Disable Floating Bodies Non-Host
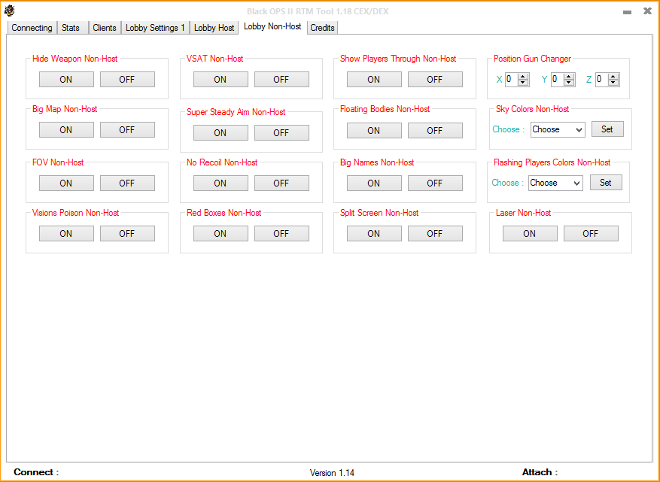Viewport: 660px width, 482px height. pos(435,130)
